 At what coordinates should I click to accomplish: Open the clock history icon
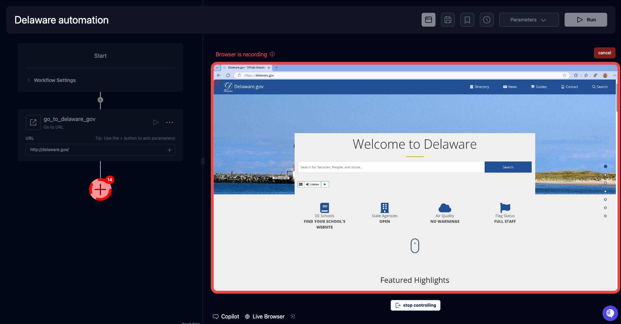(487, 20)
